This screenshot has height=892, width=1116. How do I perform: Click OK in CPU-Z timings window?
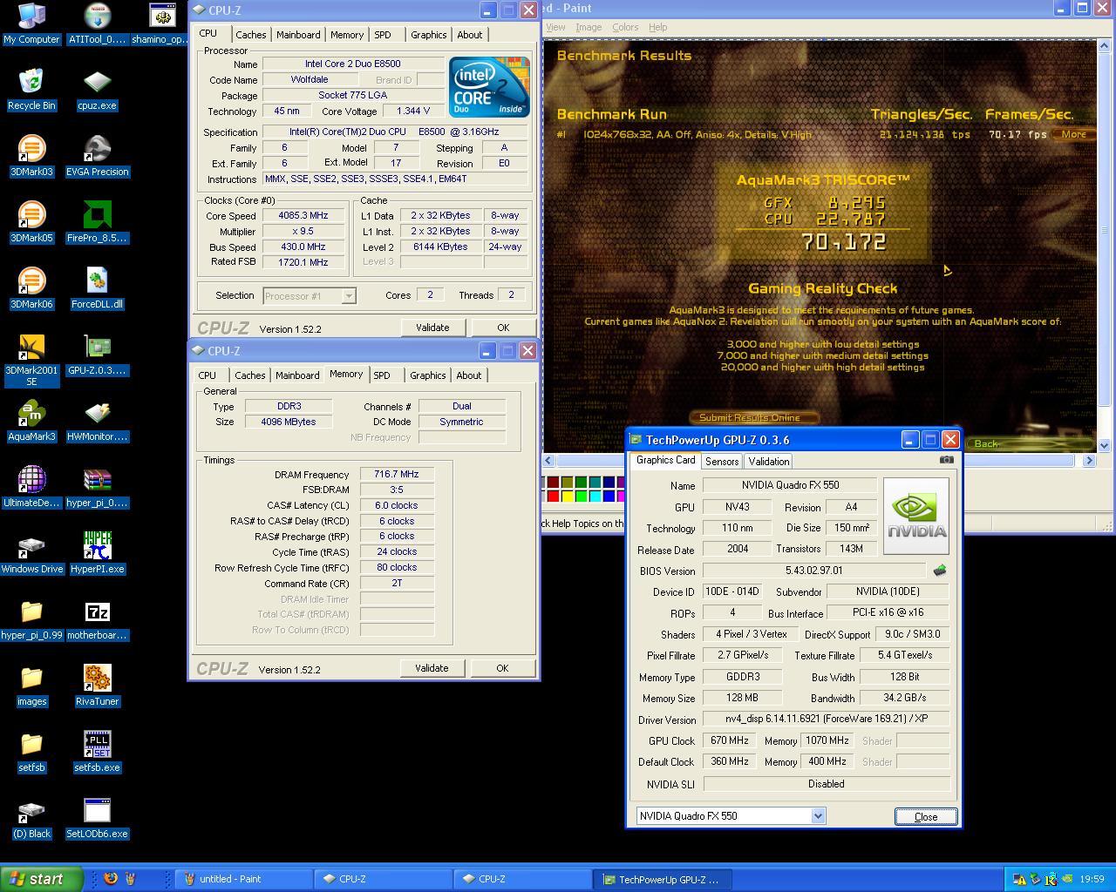[502, 668]
